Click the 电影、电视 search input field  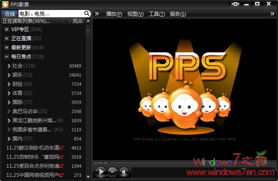(x=50, y=14)
